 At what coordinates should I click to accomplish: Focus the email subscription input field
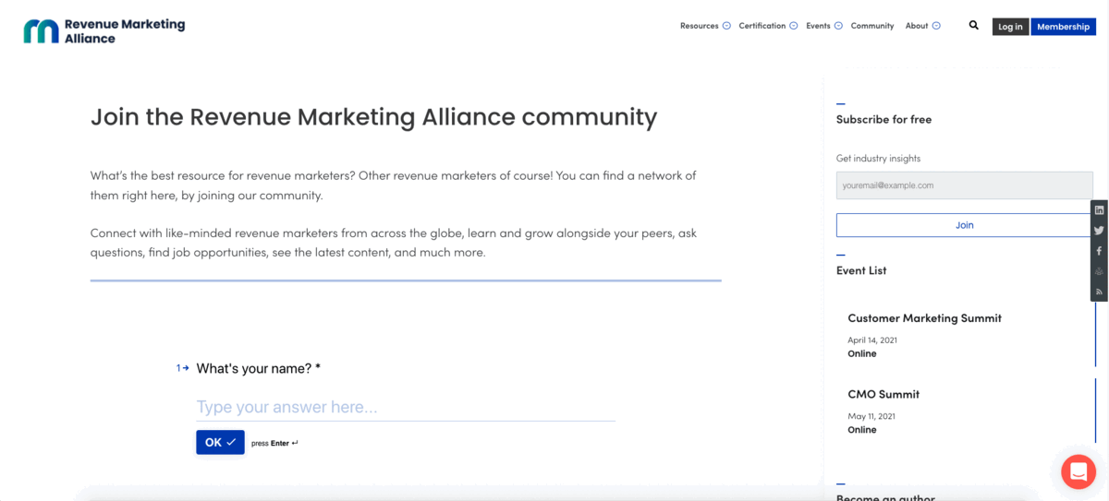pyautogui.click(x=964, y=185)
